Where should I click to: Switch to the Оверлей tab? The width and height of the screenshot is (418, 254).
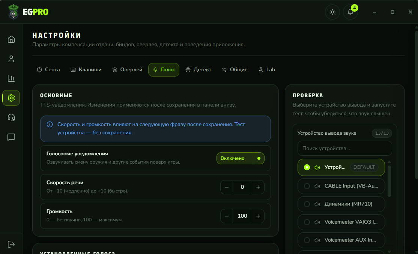[x=127, y=70]
